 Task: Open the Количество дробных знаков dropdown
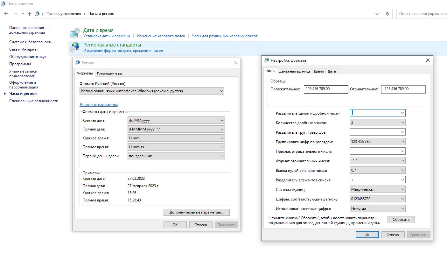pyautogui.click(x=378, y=122)
